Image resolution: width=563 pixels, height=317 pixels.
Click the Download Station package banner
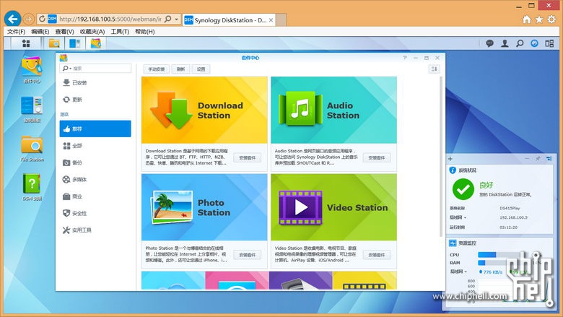(204, 110)
